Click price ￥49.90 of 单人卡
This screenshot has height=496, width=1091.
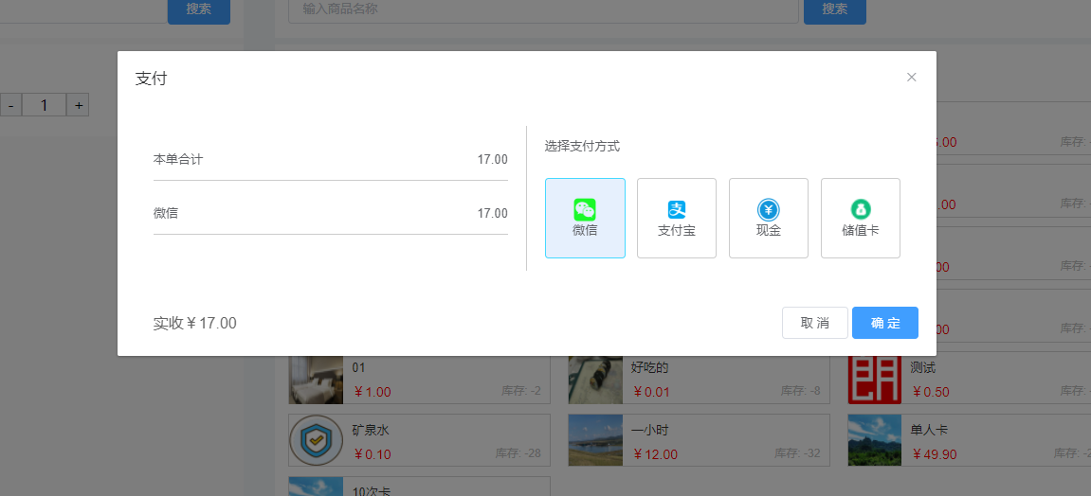point(935,455)
